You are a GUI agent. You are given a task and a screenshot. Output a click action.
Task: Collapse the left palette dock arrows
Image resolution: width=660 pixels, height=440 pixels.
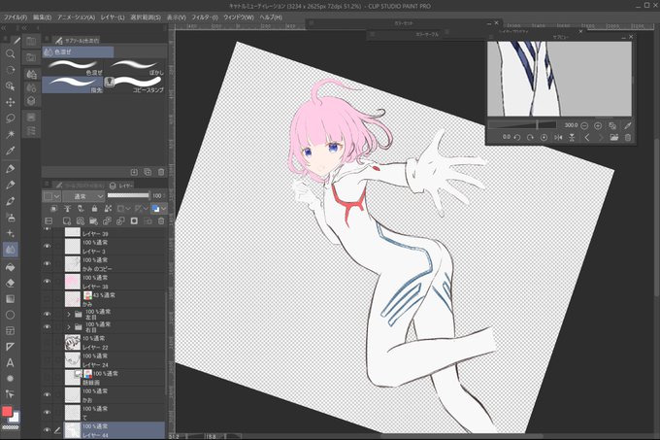coord(3,28)
